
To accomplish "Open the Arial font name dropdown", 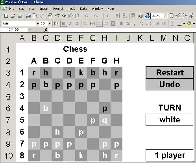I will pos(38,24).
